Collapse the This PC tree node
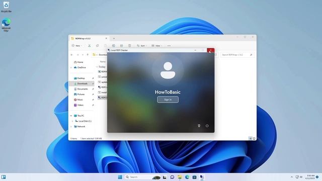This screenshot has height=181, width=322. coord(71,116)
